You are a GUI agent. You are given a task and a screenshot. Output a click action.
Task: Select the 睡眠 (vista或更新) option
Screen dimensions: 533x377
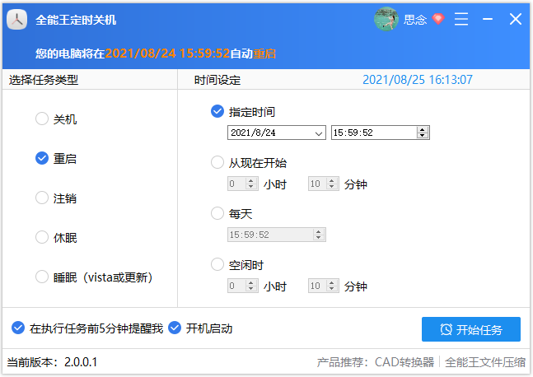pos(94,277)
